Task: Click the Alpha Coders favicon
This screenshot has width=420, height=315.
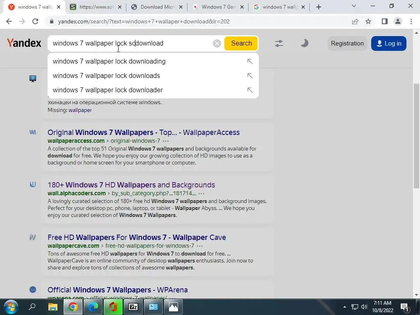Action: click(33, 185)
